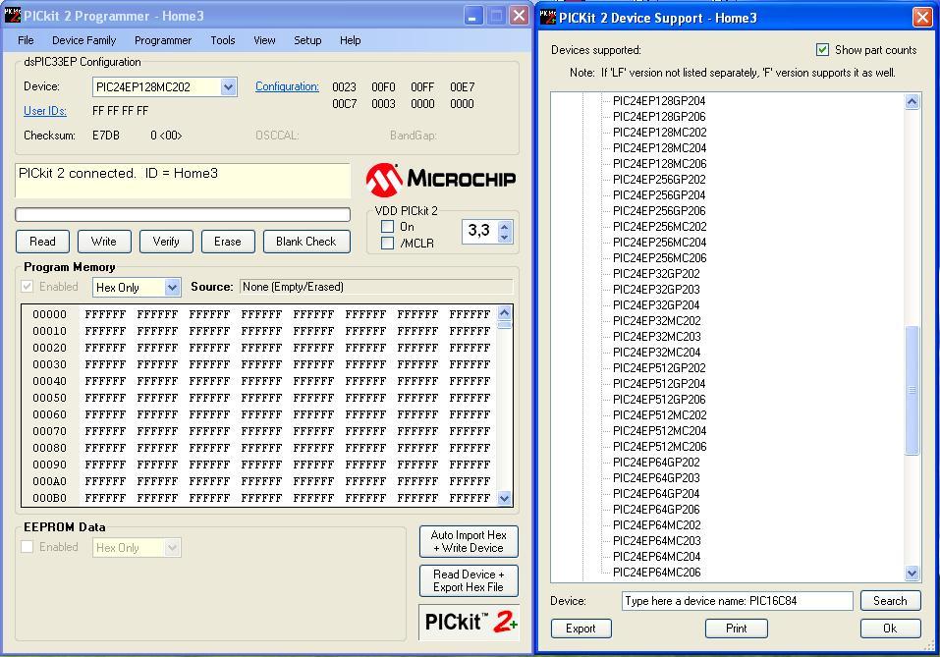Open the User IDs link
Screen dimensions: 940x657
[x=45, y=111]
